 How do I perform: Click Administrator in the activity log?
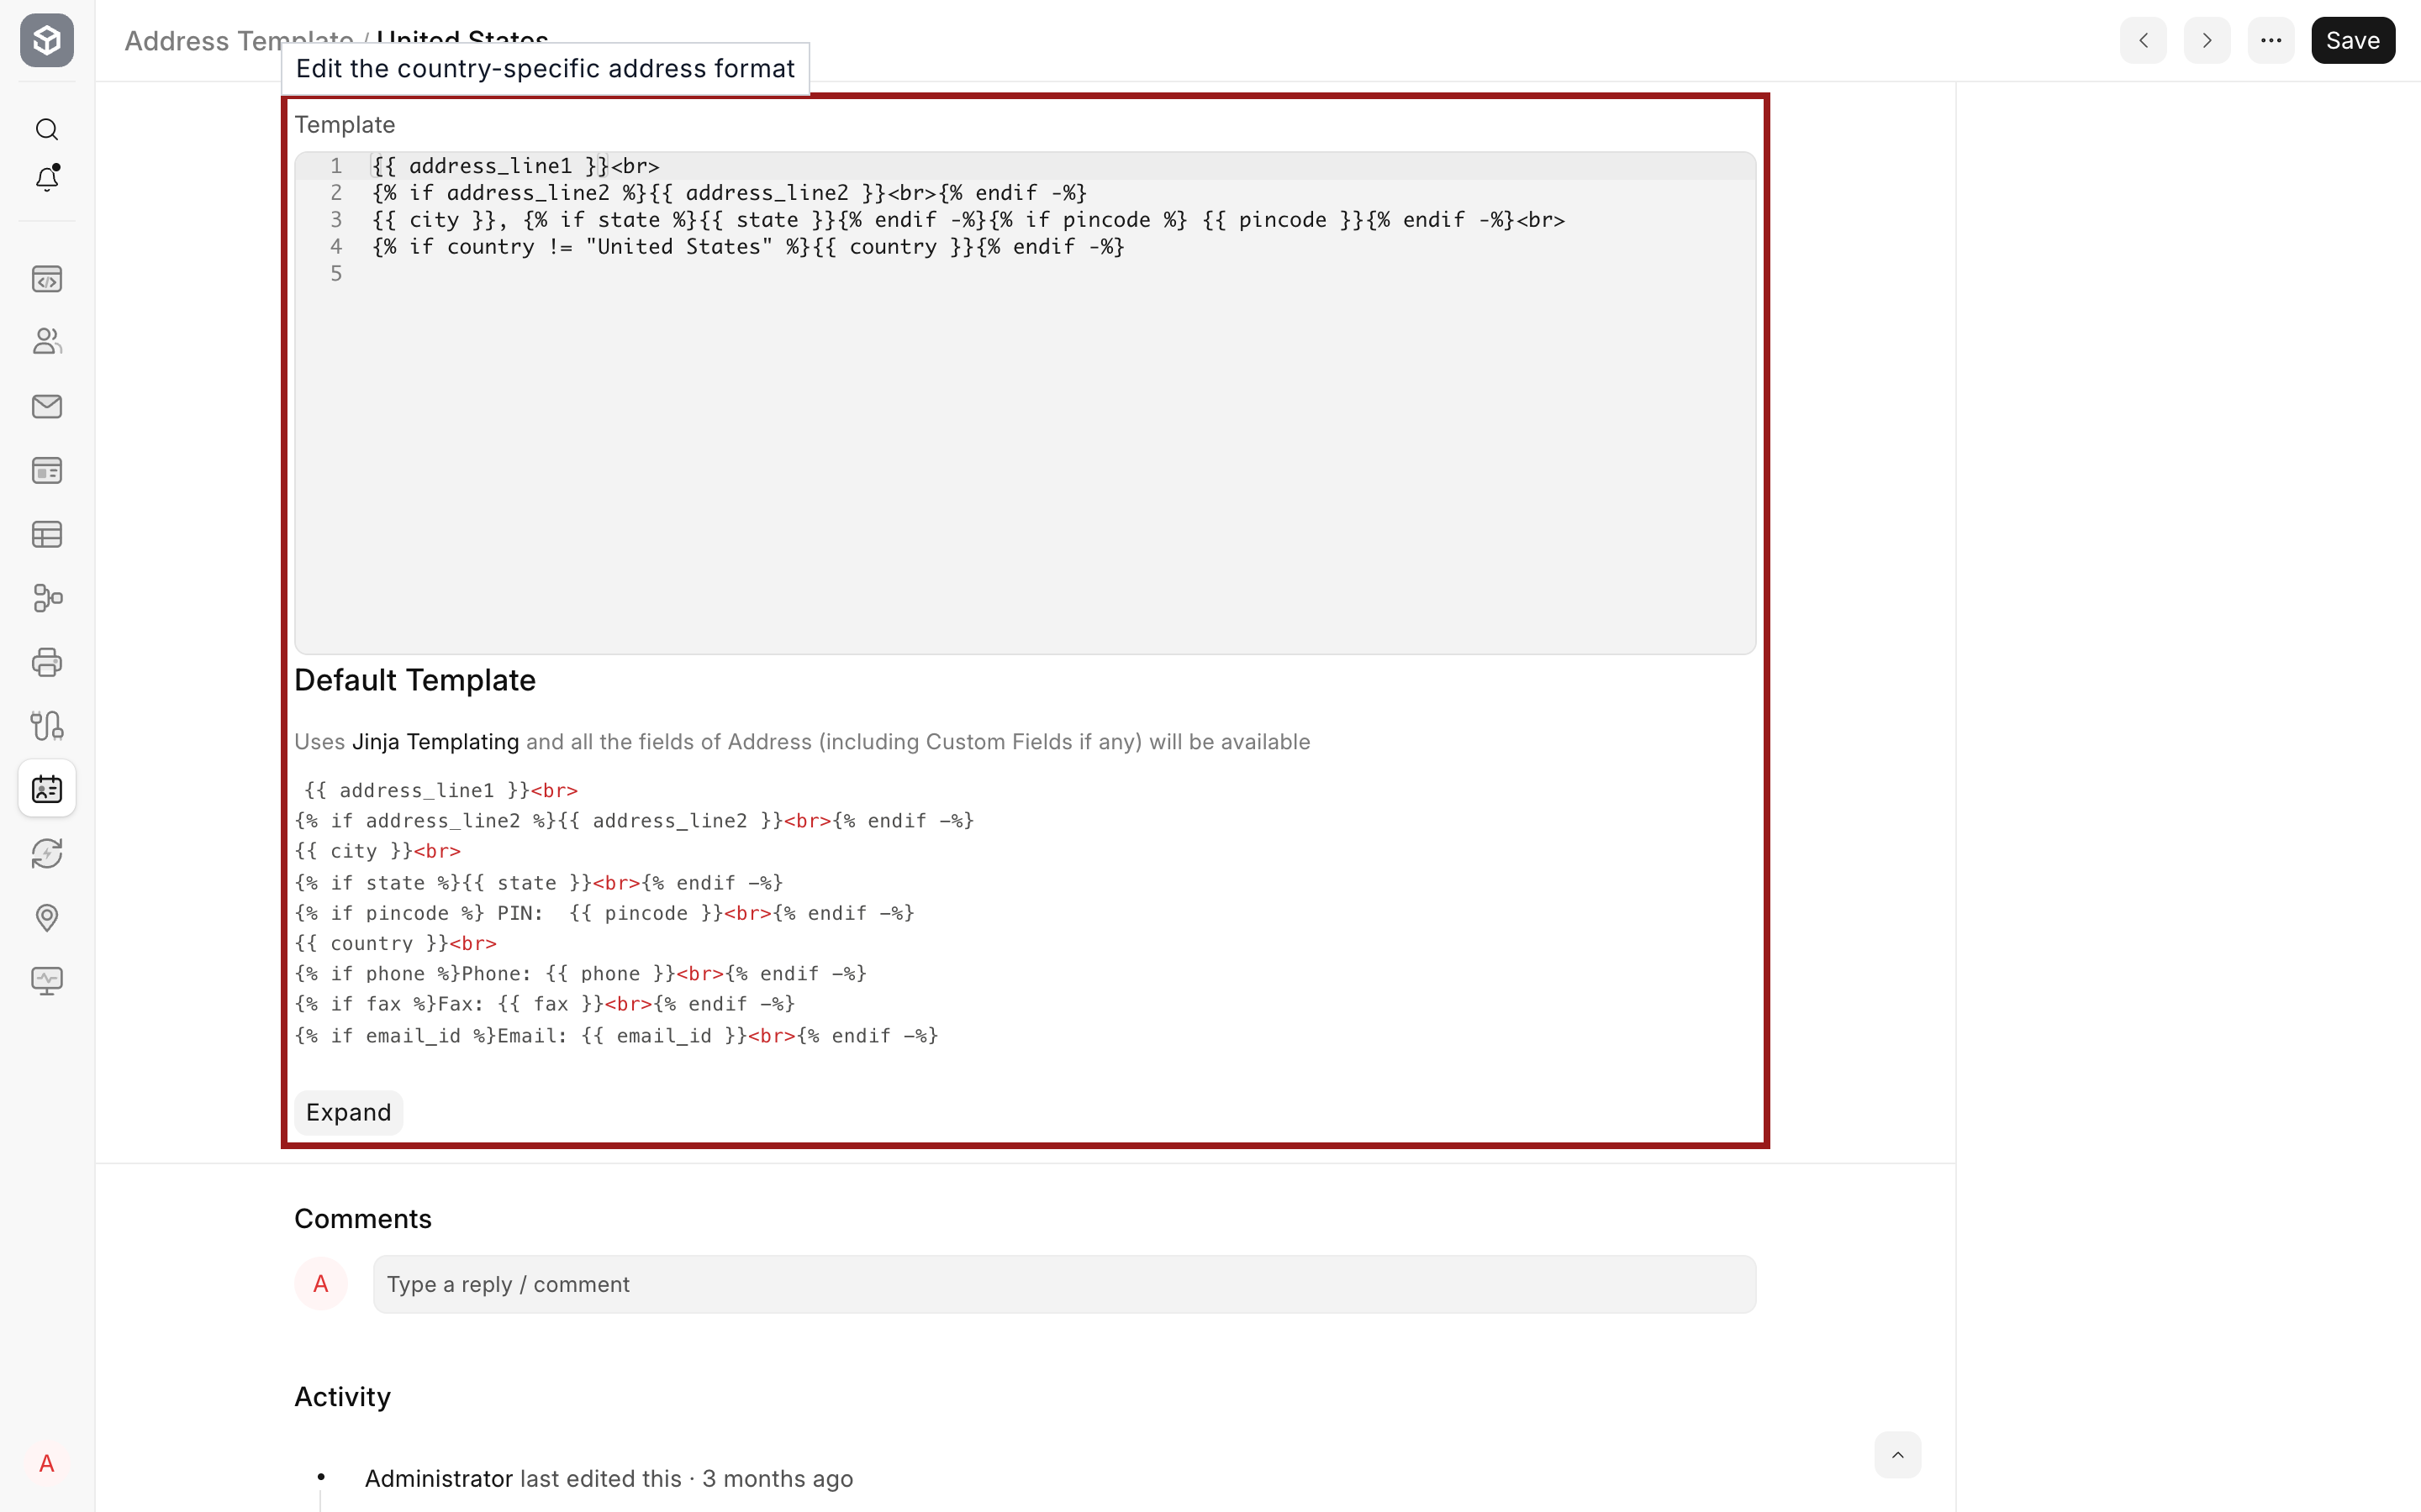438,1479
